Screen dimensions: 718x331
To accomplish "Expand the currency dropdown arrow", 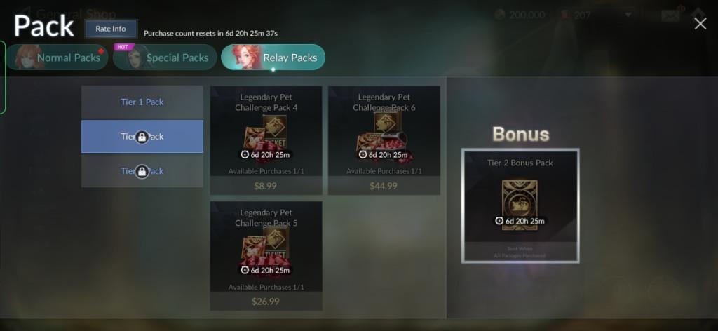I will 628,15.
